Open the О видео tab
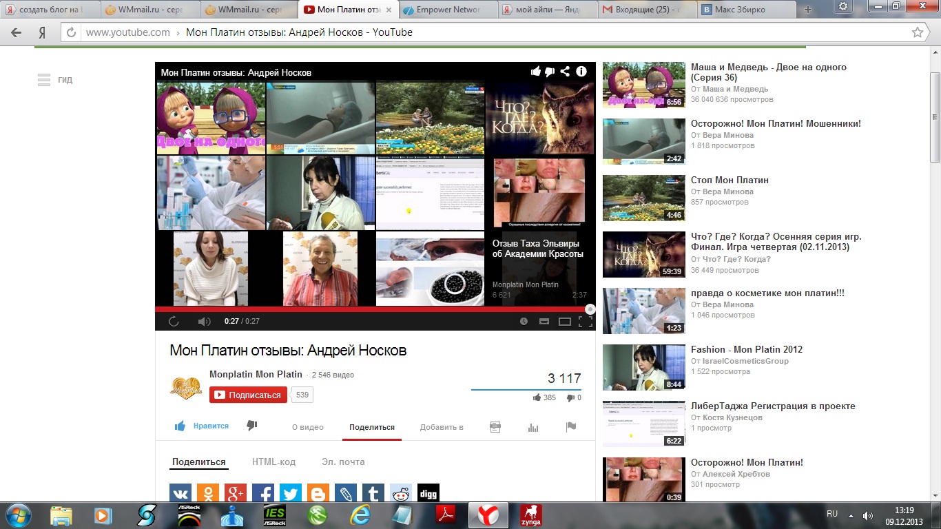This screenshot has width=941, height=529. click(x=308, y=427)
